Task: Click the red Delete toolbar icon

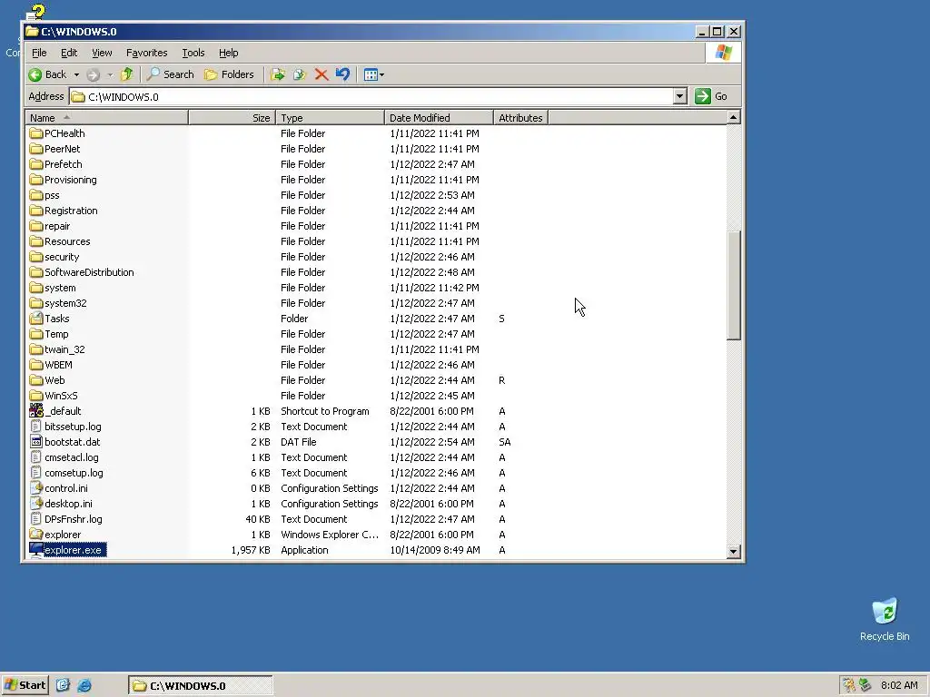Action: click(321, 74)
